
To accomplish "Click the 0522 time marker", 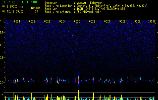I will point(32,21).
